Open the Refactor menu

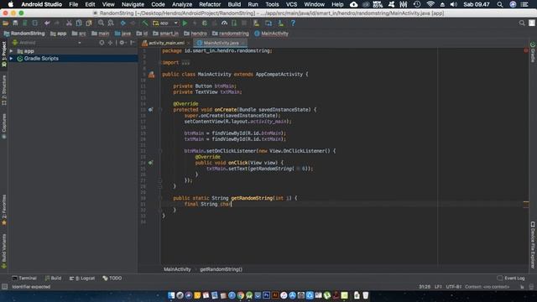click(x=210, y=4)
